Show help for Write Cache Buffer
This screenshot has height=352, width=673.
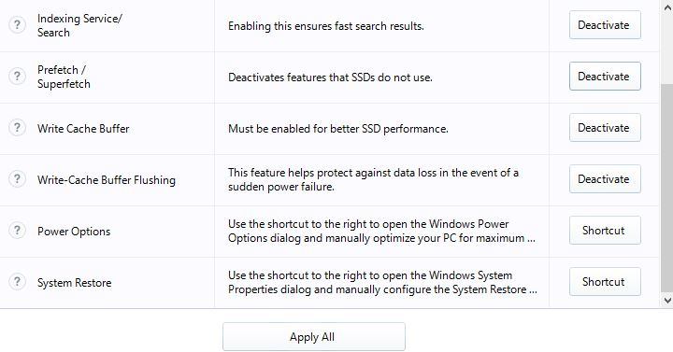click(17, 128)
